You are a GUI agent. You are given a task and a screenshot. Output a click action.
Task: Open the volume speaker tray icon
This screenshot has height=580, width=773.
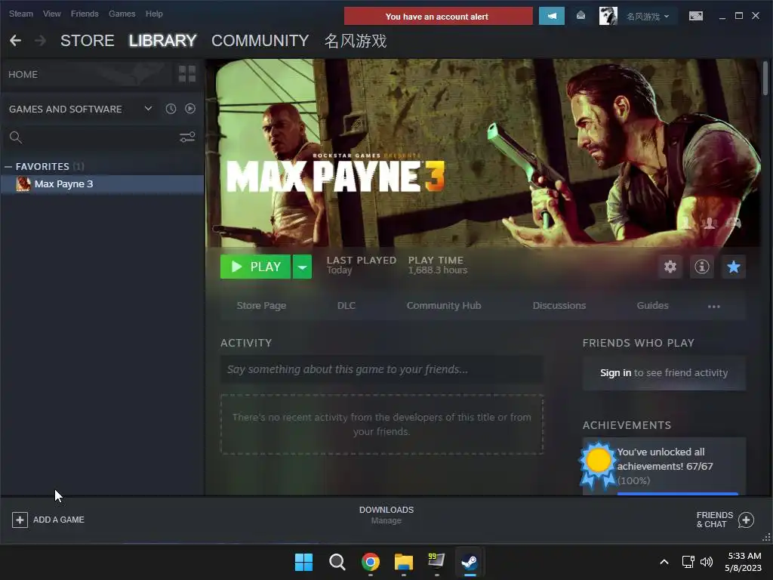click(707, 562)
